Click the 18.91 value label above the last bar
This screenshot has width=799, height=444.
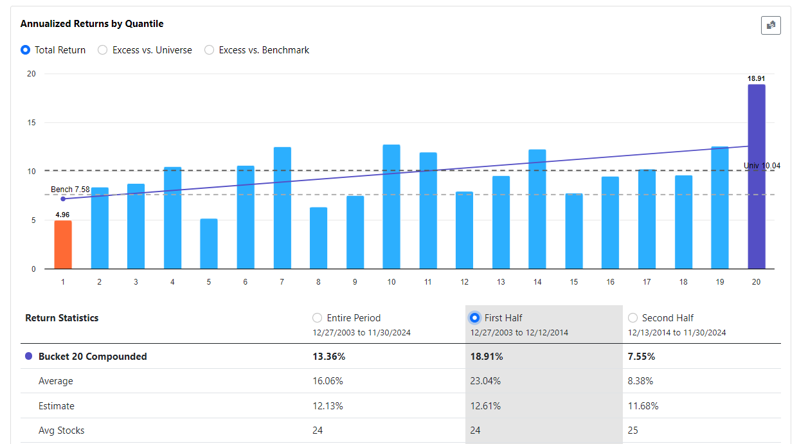pyautogui.click(x=756, y=78)
